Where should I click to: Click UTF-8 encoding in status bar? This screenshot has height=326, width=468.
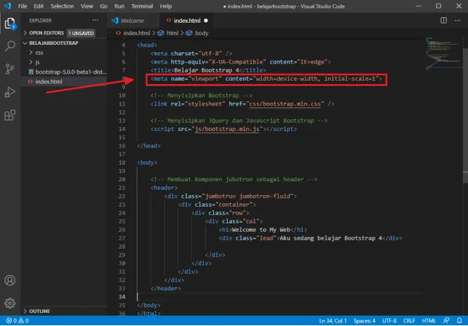(x=389, y=320)
